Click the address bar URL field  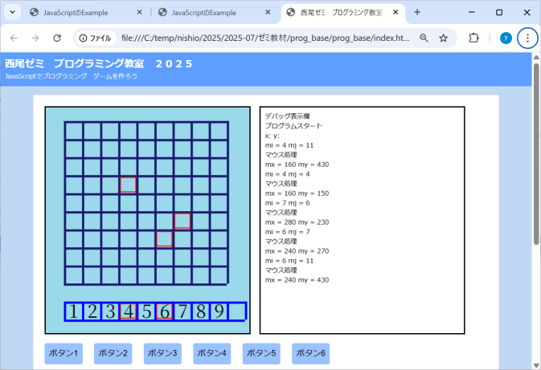[x=265, y=38]
